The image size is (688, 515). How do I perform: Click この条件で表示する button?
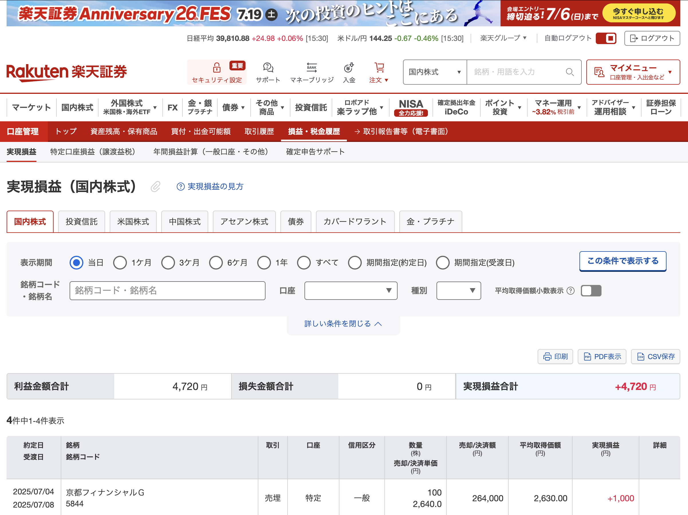tap(623, 261)
